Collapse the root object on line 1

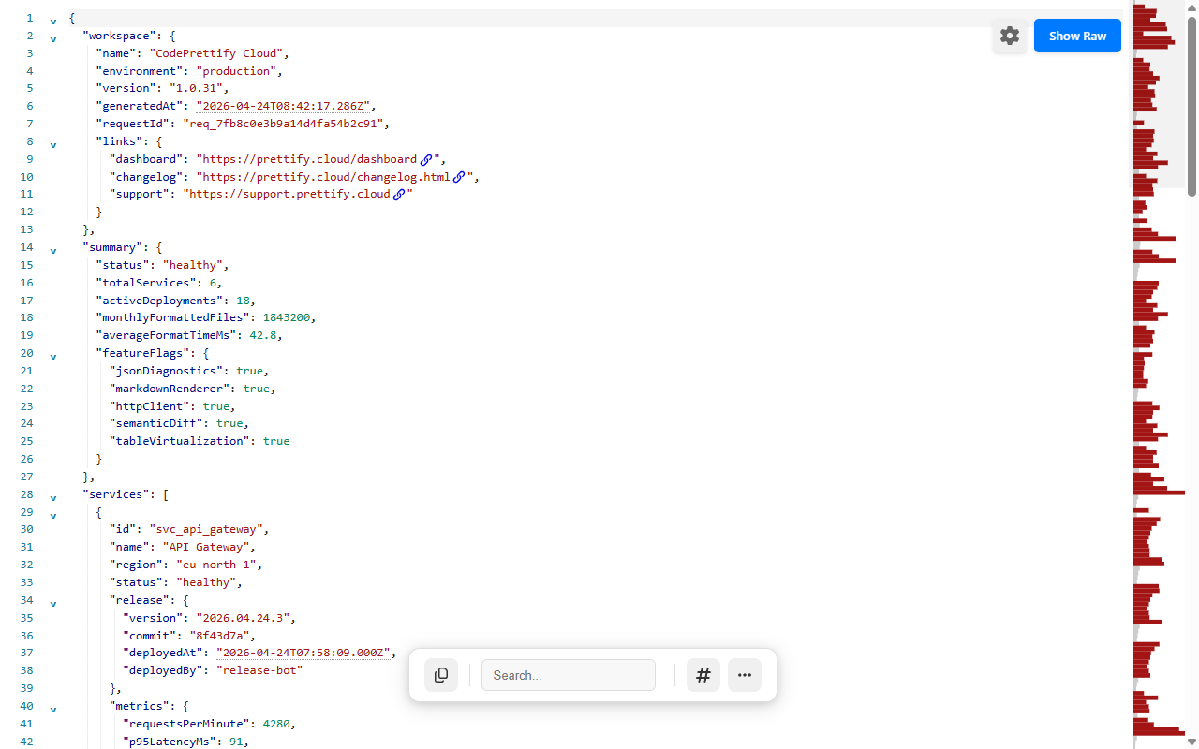point(53,21)
